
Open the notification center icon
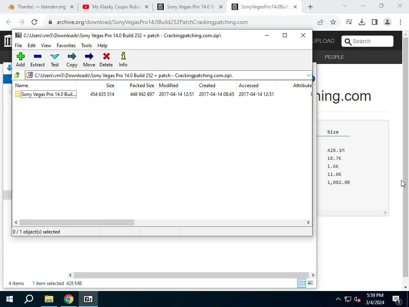[x=397, y=299]
